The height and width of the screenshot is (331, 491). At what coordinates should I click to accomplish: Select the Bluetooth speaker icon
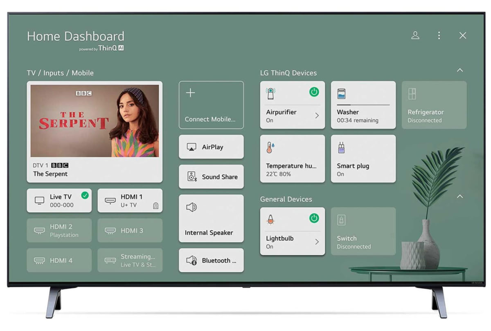[x=191, y=261]
